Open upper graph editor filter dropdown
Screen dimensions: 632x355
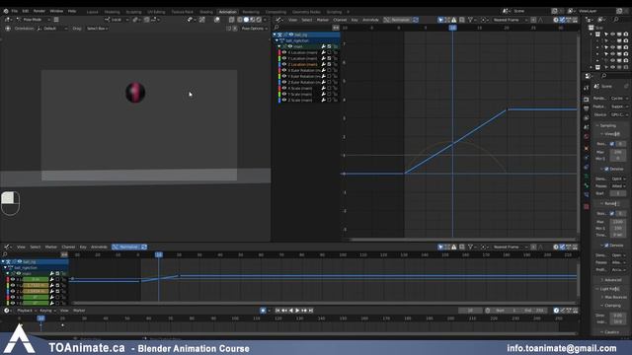(x=472, y=20)
